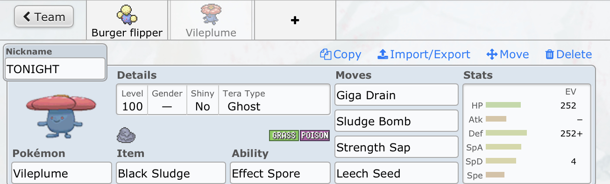The image size is (610, 184).
Task: Change the Gender detail field
Action: pos(167,100)
